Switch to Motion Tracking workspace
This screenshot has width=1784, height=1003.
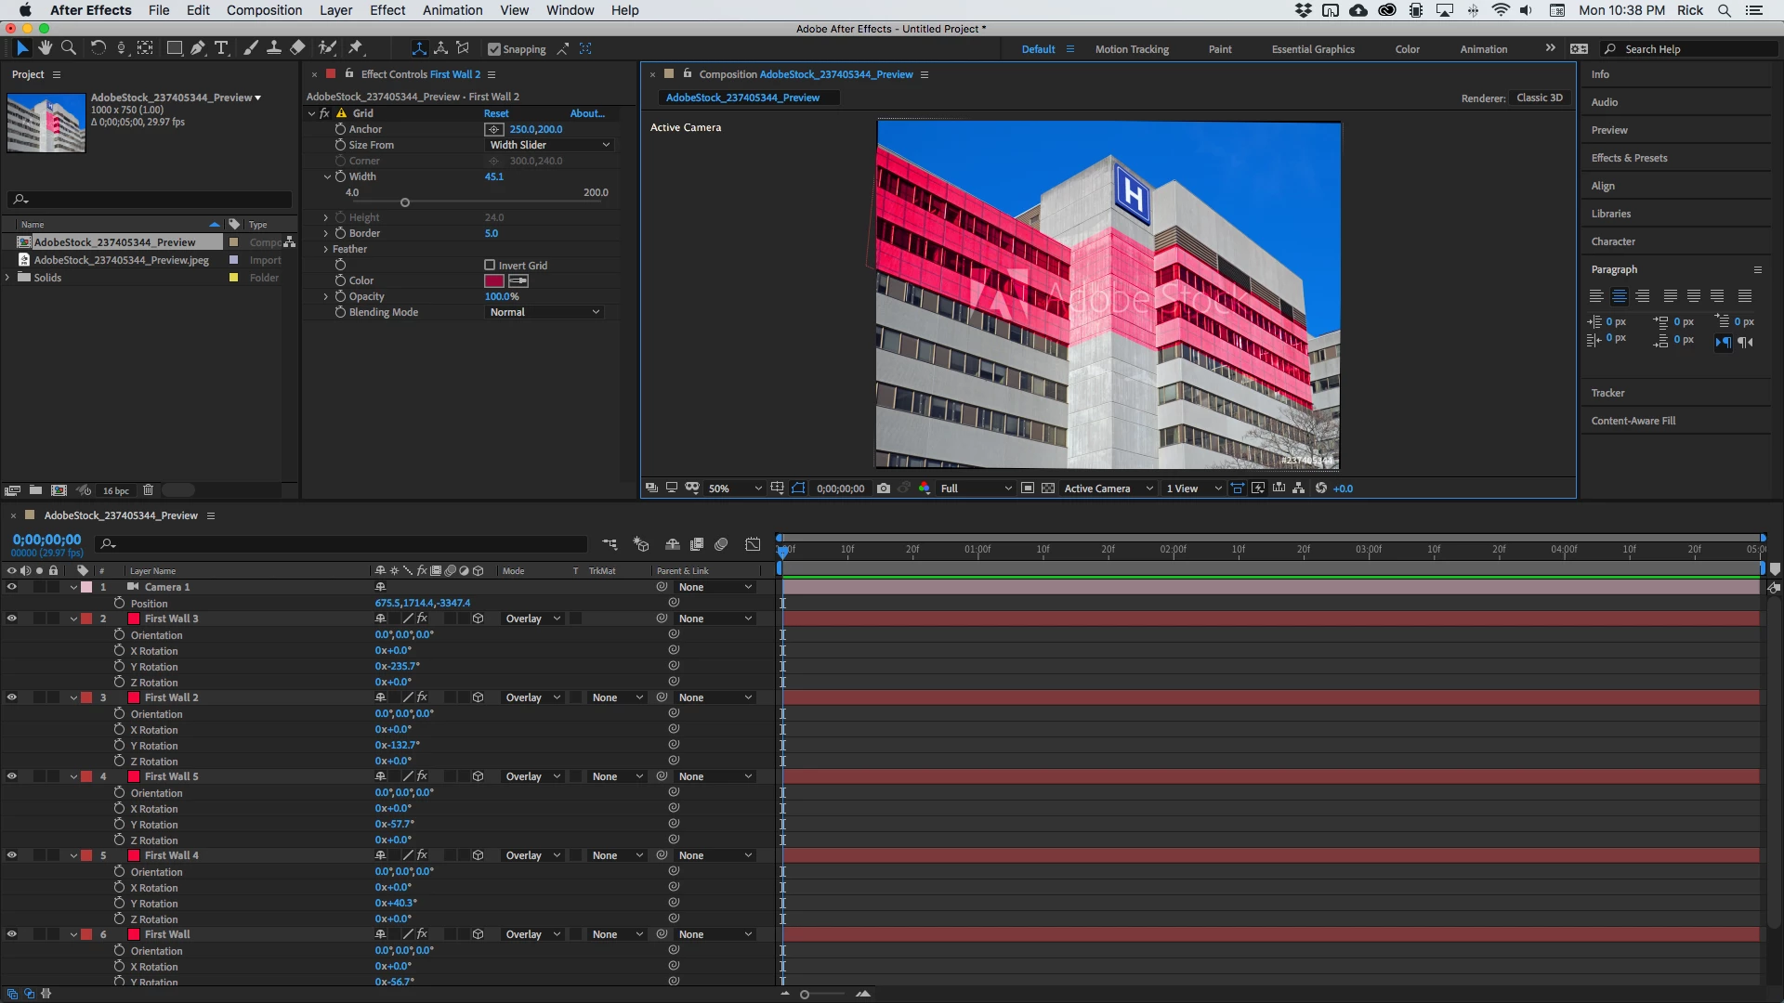click(1131, 49)
